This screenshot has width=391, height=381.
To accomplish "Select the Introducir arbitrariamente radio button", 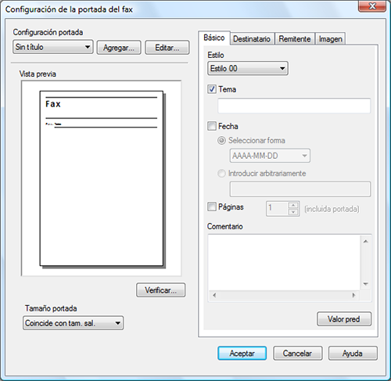I will (221, 174).
